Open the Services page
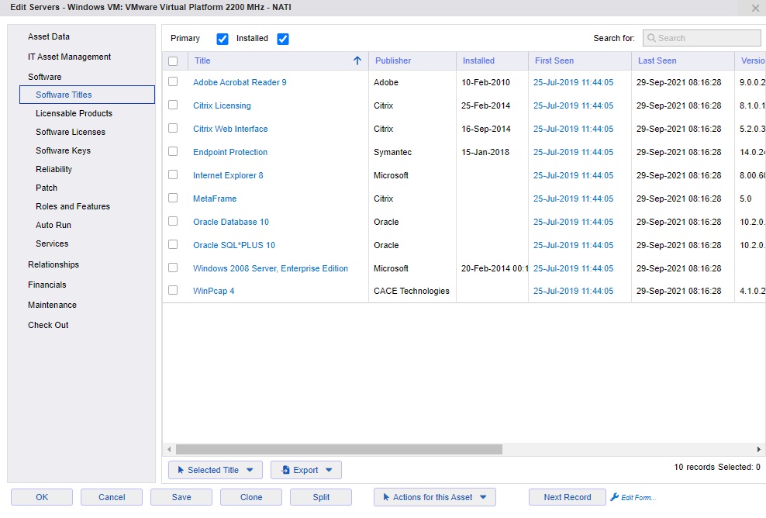 (x=52, y=243)
